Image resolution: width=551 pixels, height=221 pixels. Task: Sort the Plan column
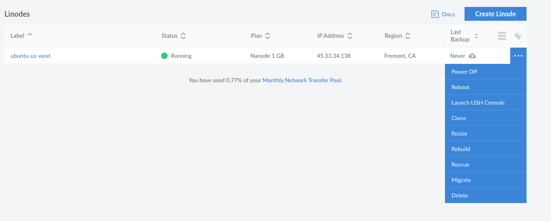pyautogui.click(x=268, y=36)
